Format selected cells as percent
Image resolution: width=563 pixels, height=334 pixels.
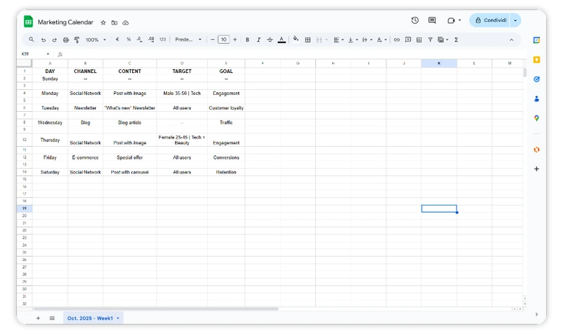(129, 39)
